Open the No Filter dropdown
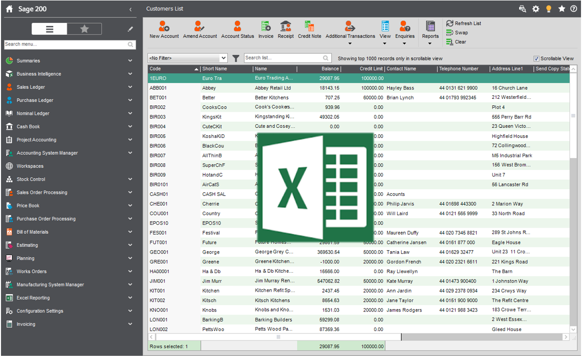This screenshot has height=356, width=582. (187, 58)
